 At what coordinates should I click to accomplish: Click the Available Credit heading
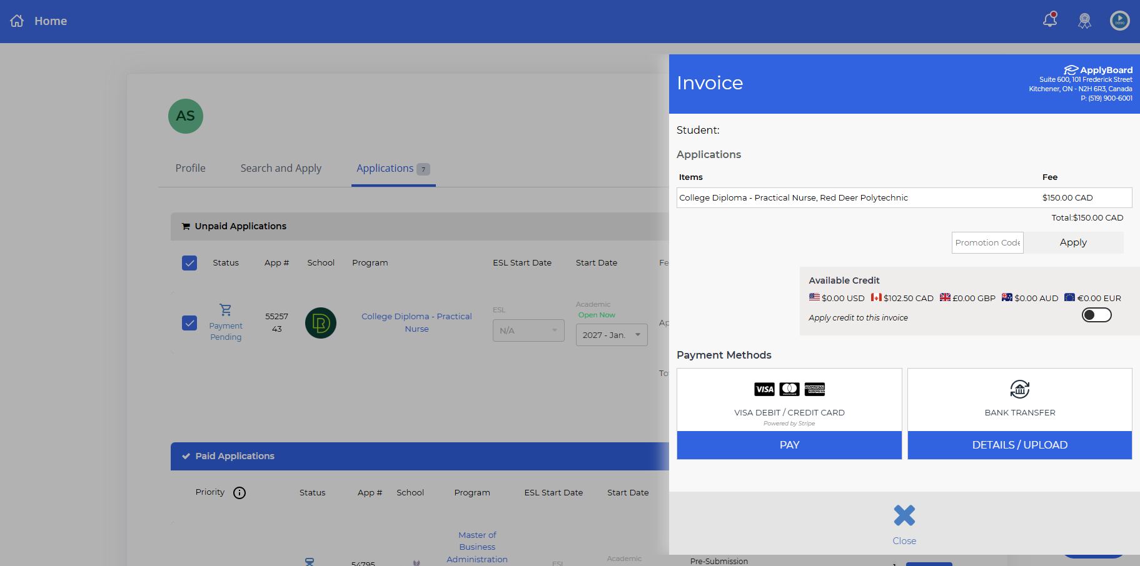844,281
